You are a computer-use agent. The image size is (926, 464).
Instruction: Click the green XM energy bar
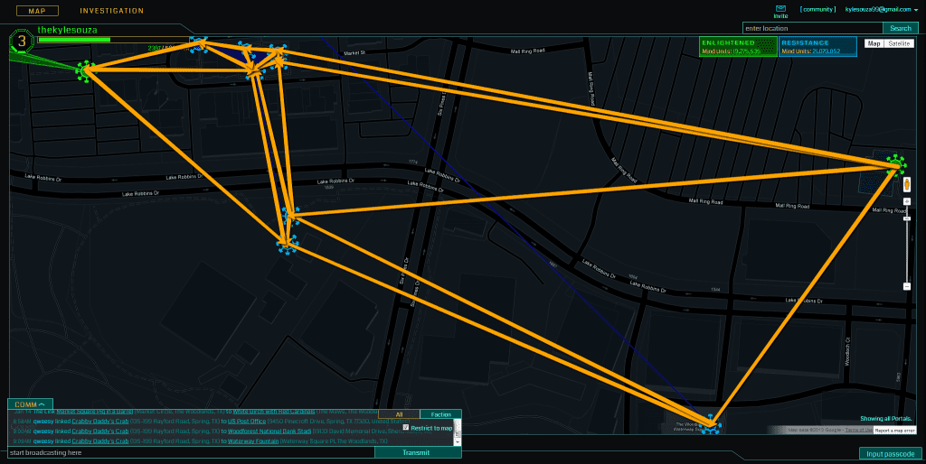[x=74, y=40]
